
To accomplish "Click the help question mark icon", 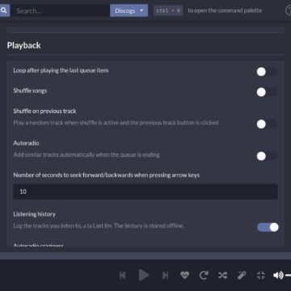I will 288,11.
